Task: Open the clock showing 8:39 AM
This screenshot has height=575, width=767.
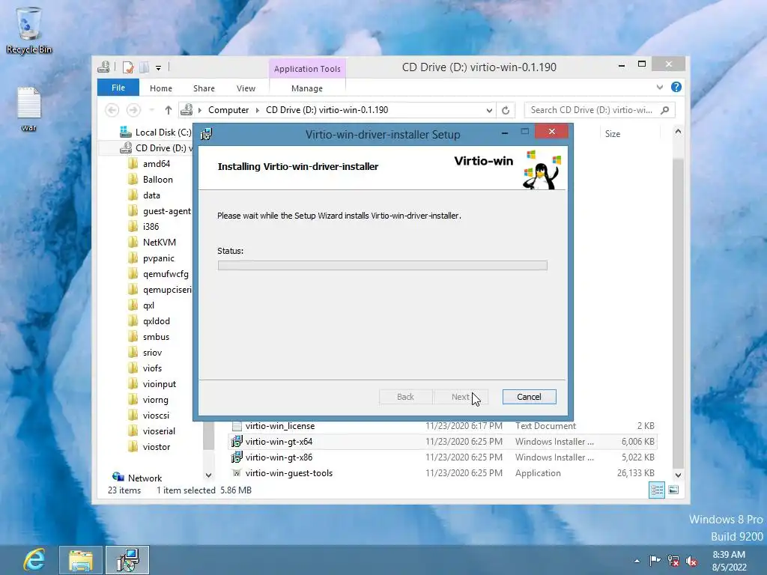Action: pyautogui.click(x=729, y=561)
